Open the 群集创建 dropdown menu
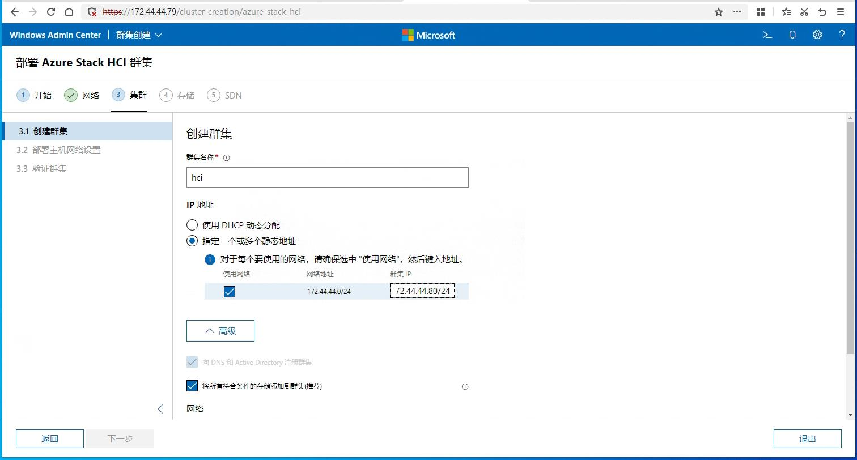 tap(139, 35)
